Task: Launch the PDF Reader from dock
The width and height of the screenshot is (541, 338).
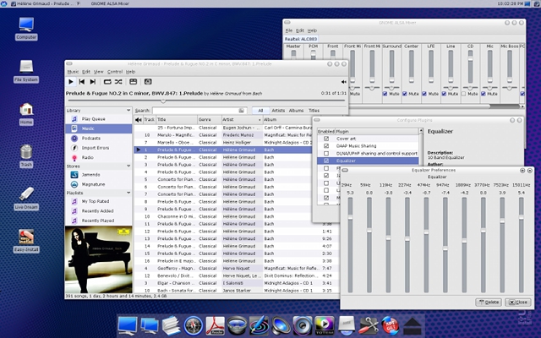Action: tap(215, 325)
